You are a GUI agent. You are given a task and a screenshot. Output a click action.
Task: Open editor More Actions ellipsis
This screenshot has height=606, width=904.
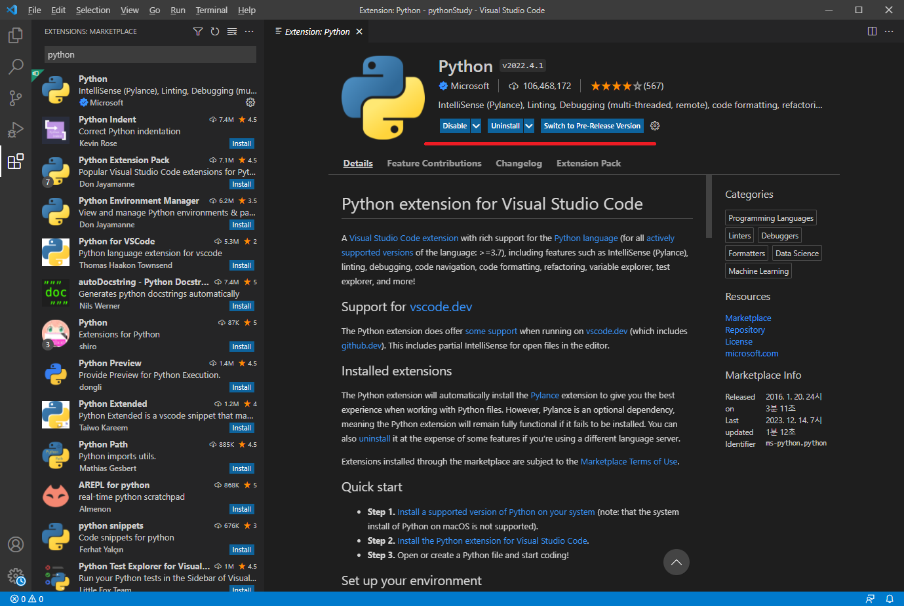[x=889, y=31]
